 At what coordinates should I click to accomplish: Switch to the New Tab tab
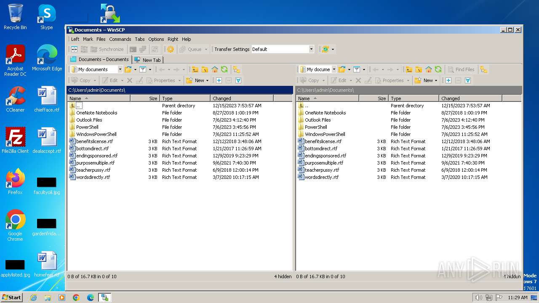point(147,60)
